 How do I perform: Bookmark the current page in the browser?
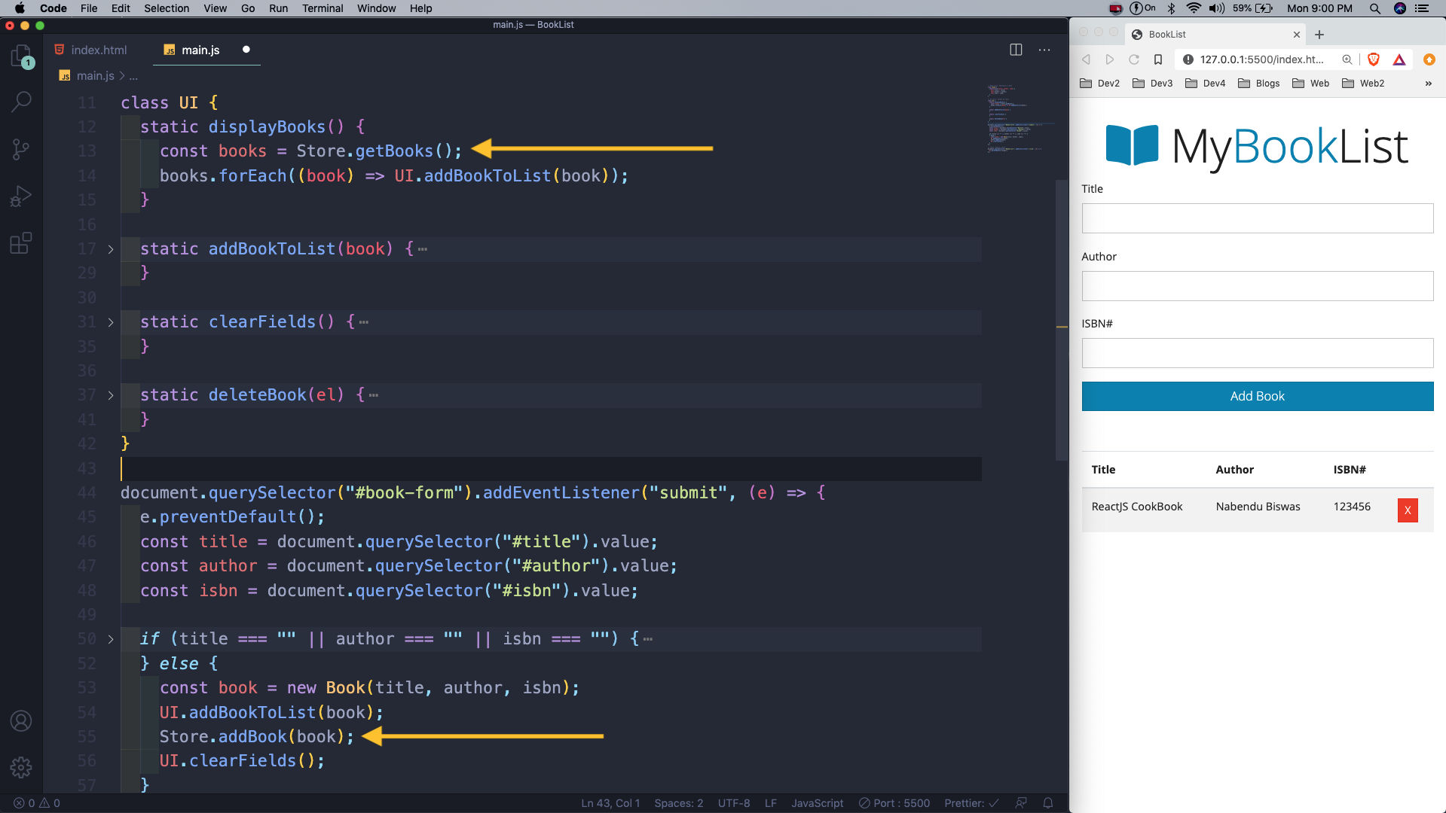tap(1158, 59)
